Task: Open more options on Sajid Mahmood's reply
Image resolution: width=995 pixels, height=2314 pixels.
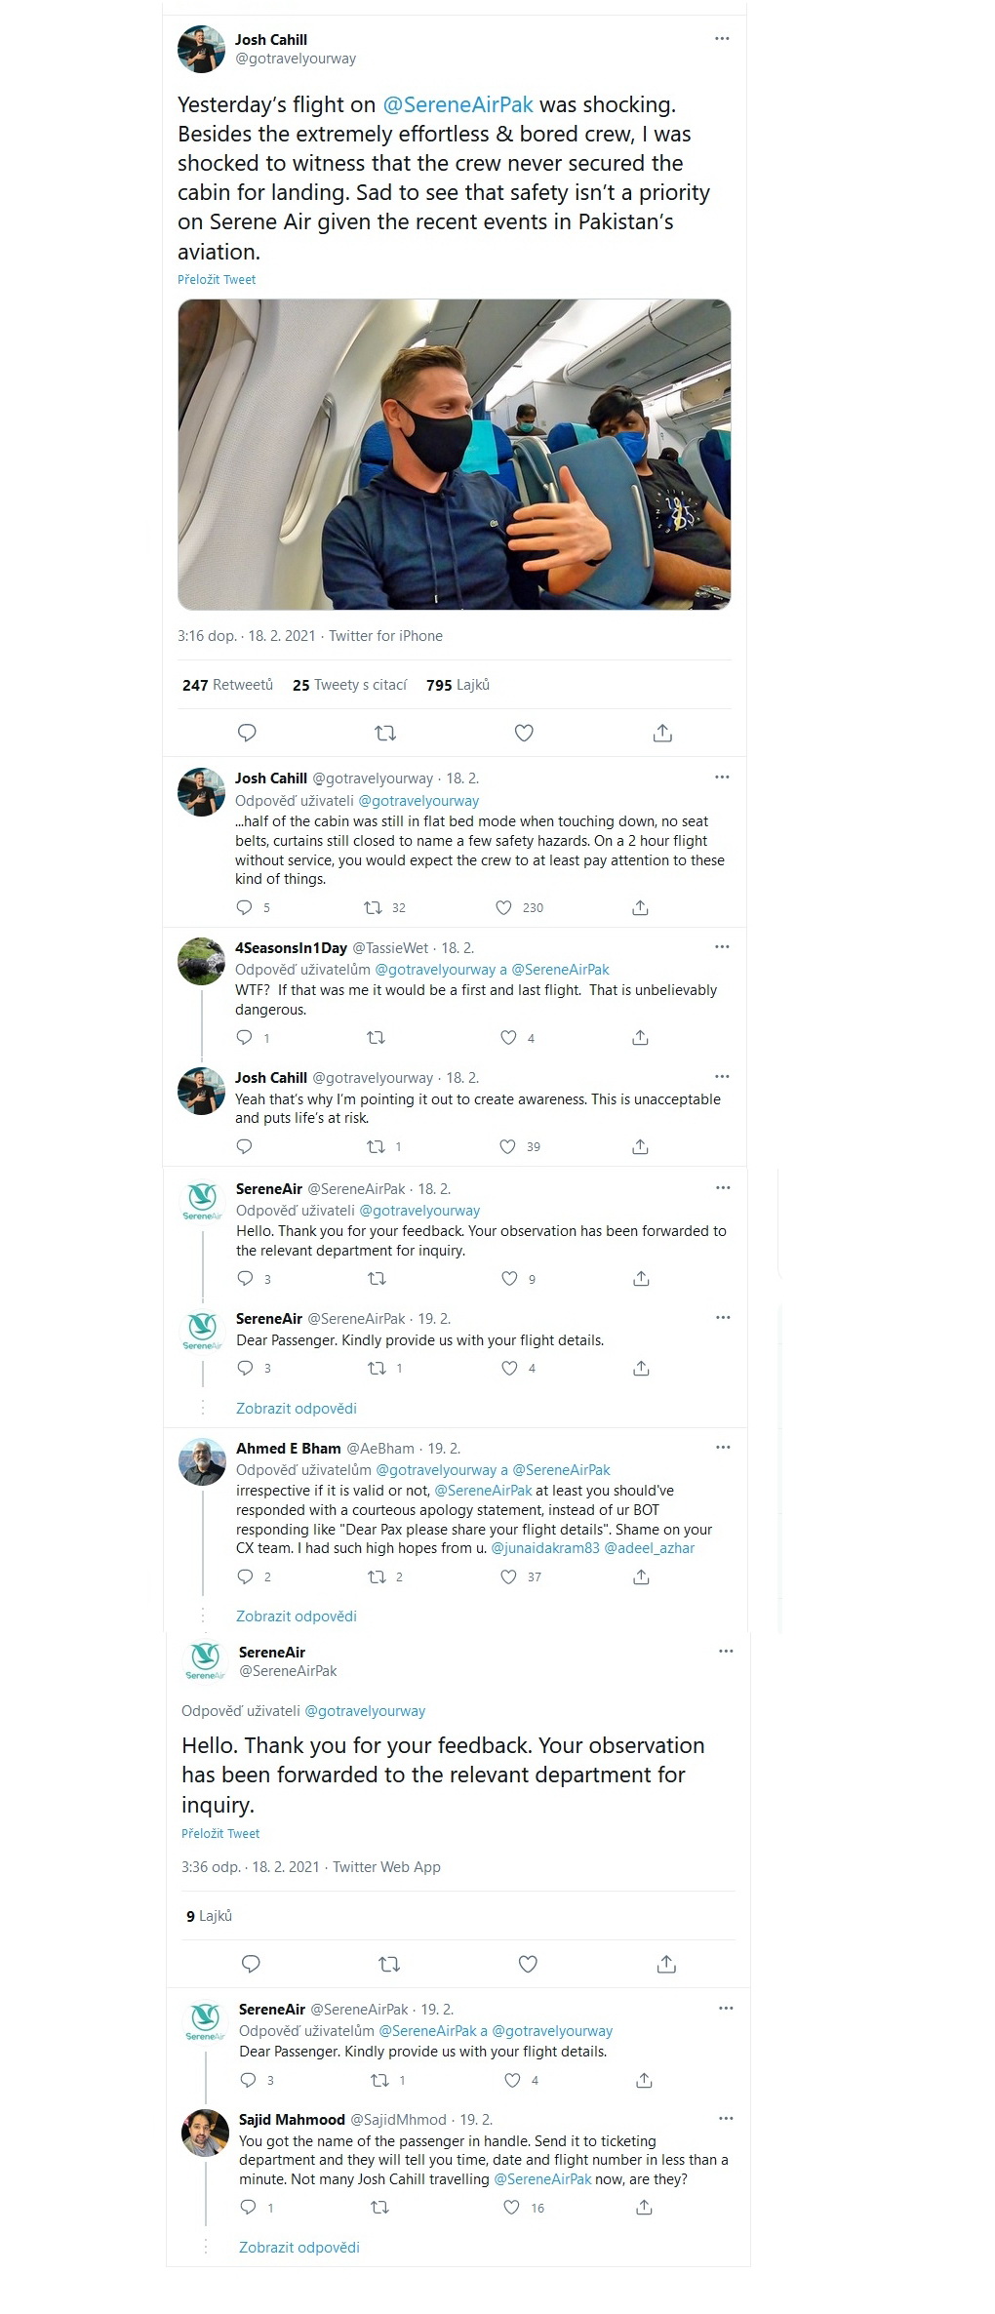Action: click(x=726, y=2119)
